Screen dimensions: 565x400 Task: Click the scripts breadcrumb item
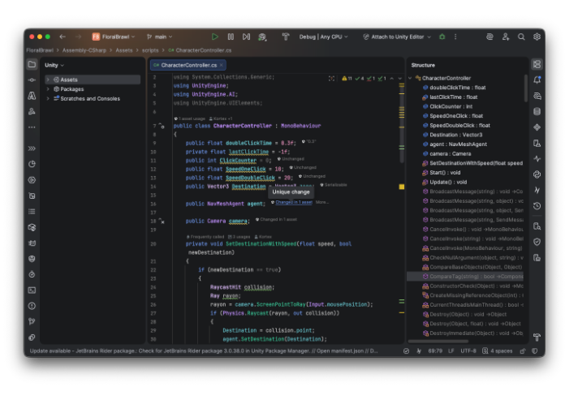tap(150, 50)
